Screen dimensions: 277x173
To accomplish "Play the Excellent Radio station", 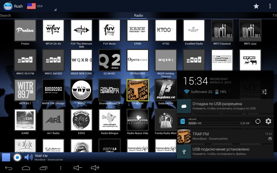I will [194, 30].
